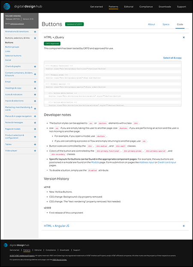The width and height of the screenshot is (193, 267).
Task: Open Button groups sidebar link
Action: pos(12,47)
